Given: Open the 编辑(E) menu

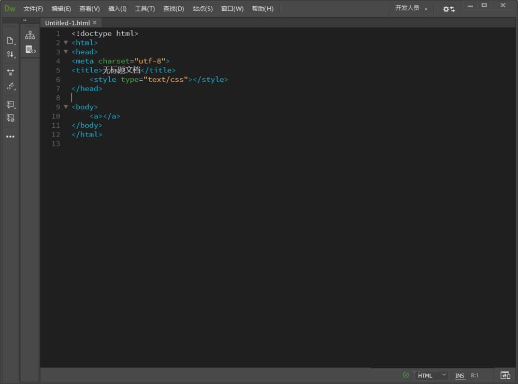Looking at the screenshot, I should point(61,9).
